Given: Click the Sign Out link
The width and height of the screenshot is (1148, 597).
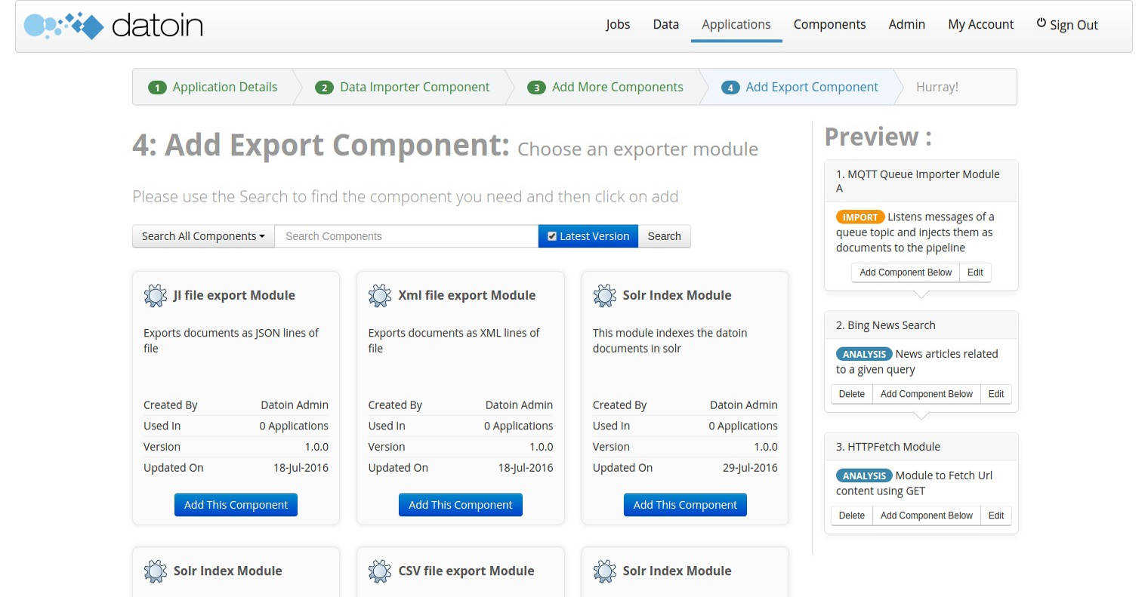Looking at the screenshot, I should [1067, 24].
